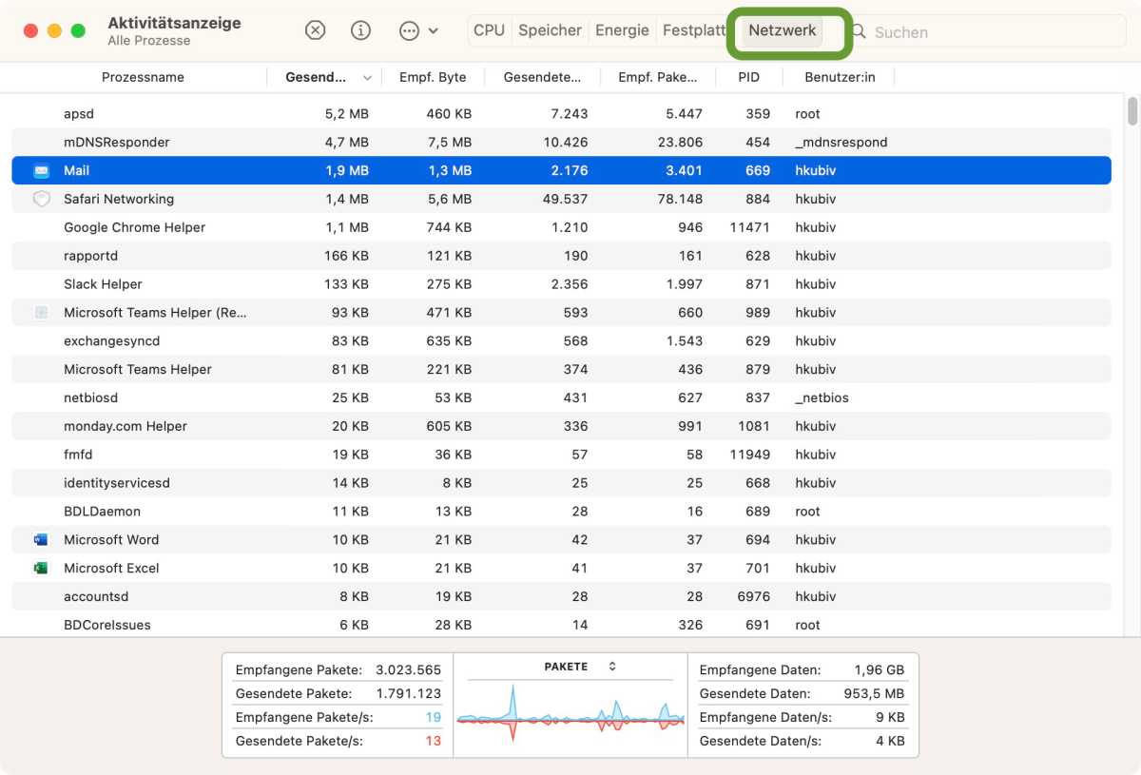The image size is (1141, 775).
Task: Open the more actions ellipsis menu
Action: coord(418,30)
